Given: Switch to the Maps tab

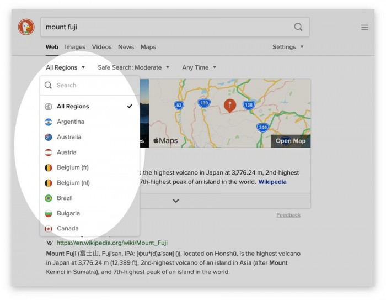Looking at the screenshot, I should pos(148,47).
